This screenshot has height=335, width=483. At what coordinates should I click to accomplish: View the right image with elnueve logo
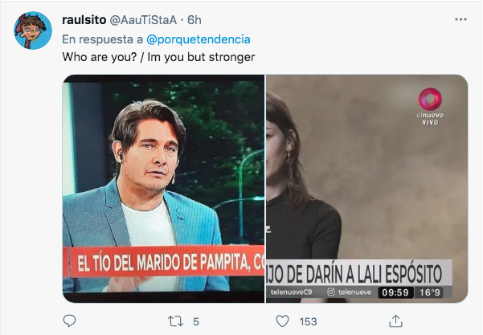(366, 189)
